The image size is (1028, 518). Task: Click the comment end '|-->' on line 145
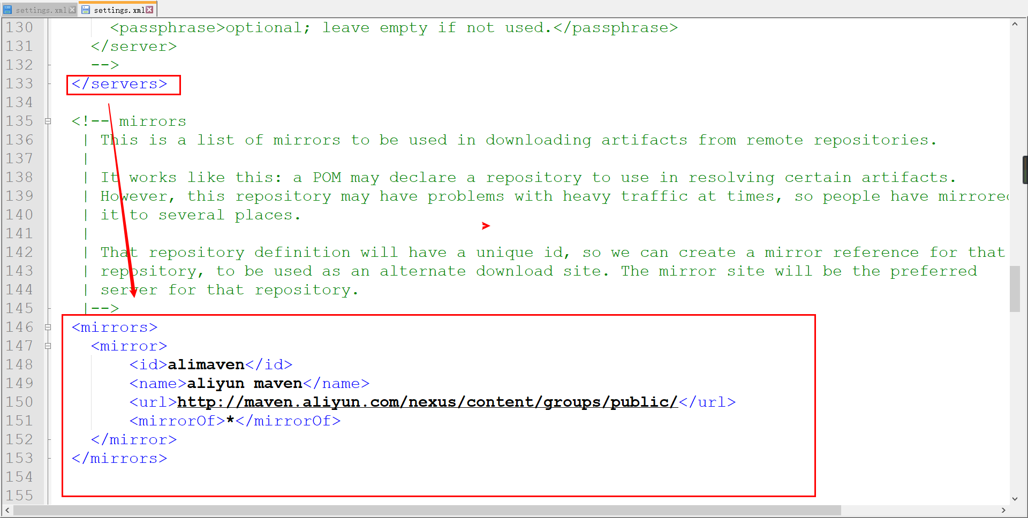[x=101, y=308]
